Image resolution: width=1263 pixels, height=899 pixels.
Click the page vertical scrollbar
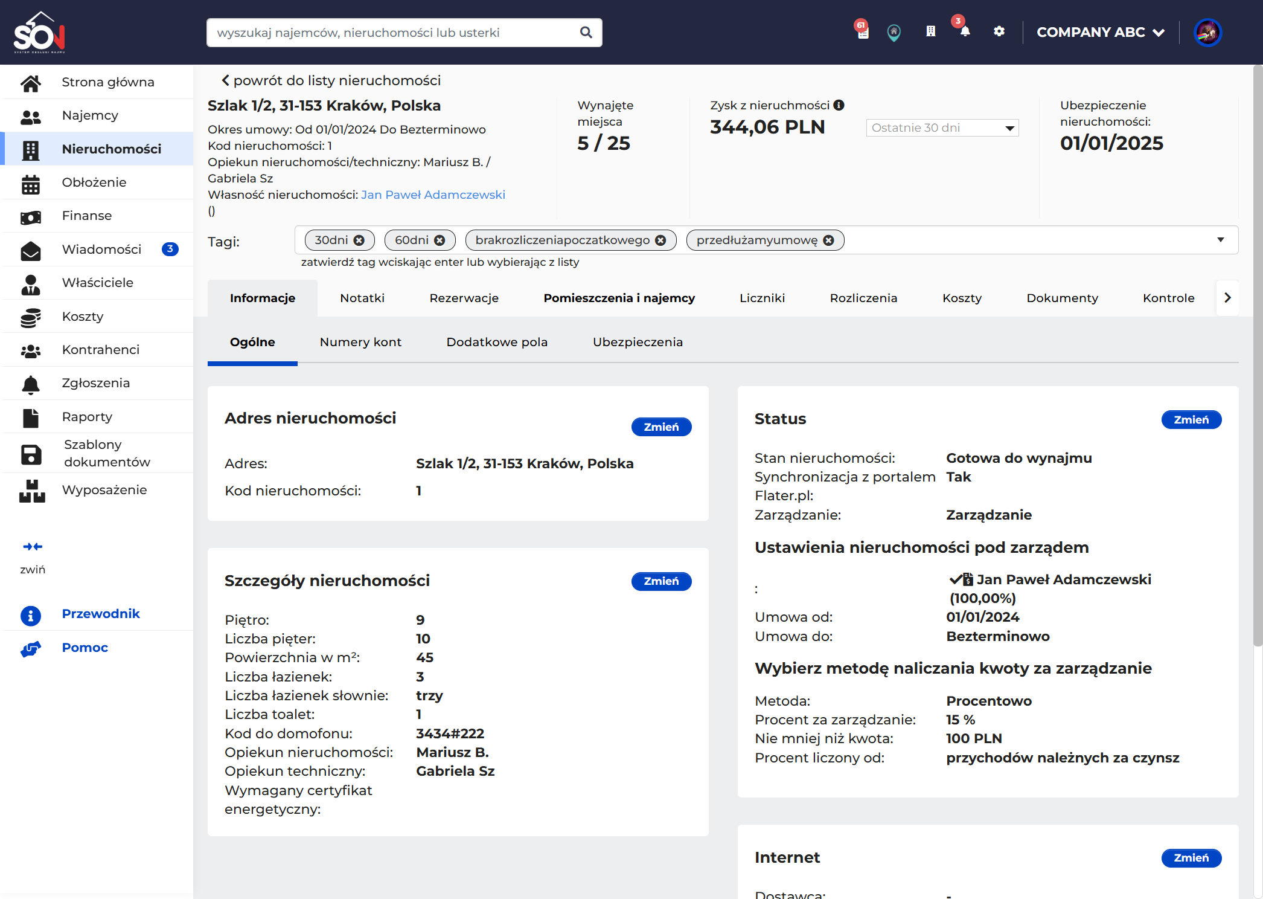point(1258,356)
